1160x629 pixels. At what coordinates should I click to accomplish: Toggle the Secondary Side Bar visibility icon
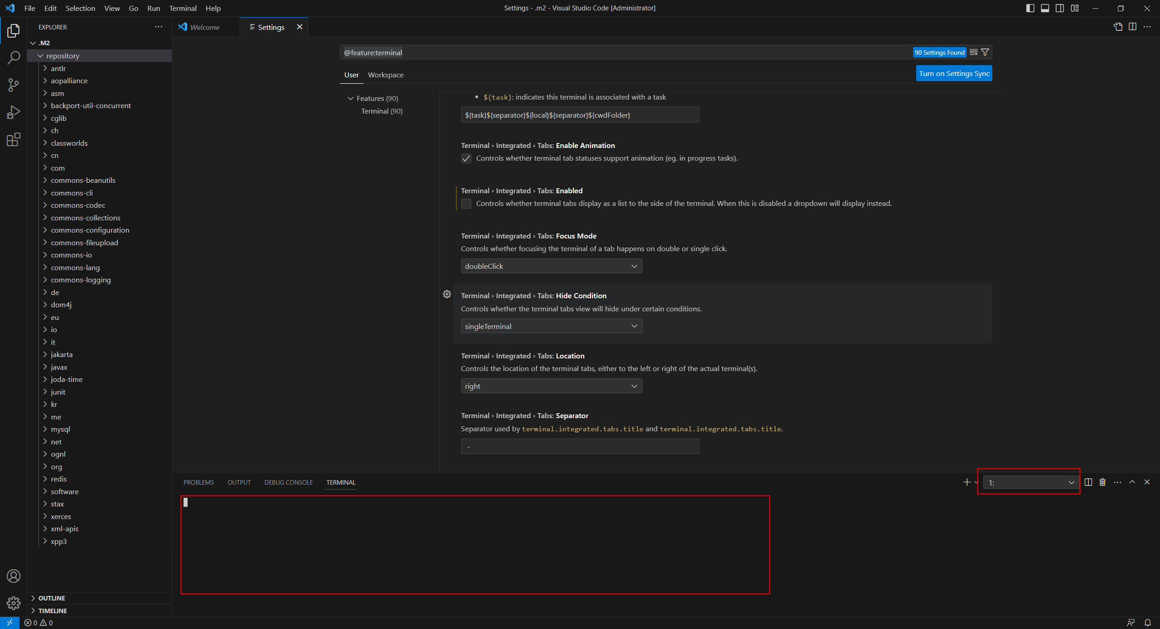tap(1060, 8)
